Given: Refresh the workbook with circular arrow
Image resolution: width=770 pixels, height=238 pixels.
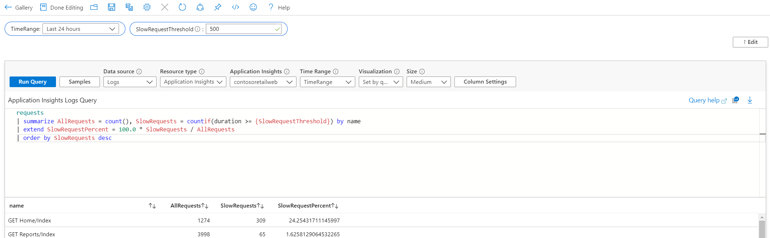Looking at the screenshot, I should (182, 7).
